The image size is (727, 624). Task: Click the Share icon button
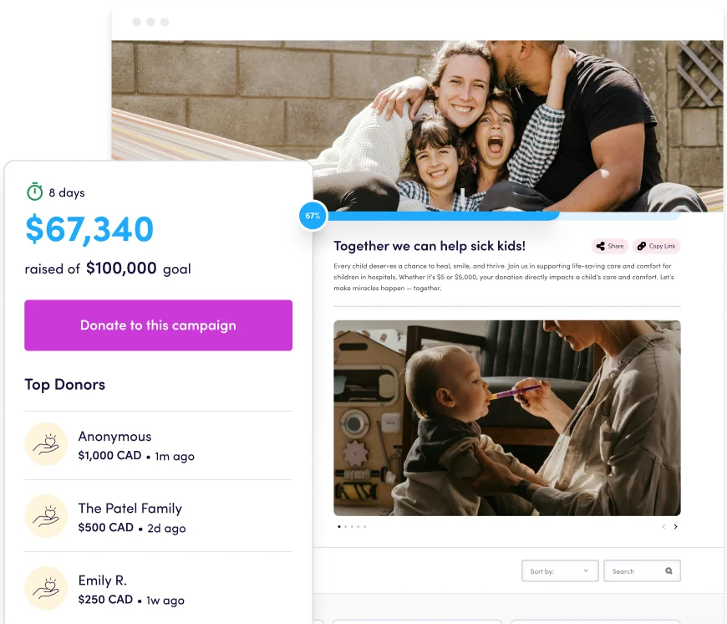pyautogui.click(x=610, y=246)
